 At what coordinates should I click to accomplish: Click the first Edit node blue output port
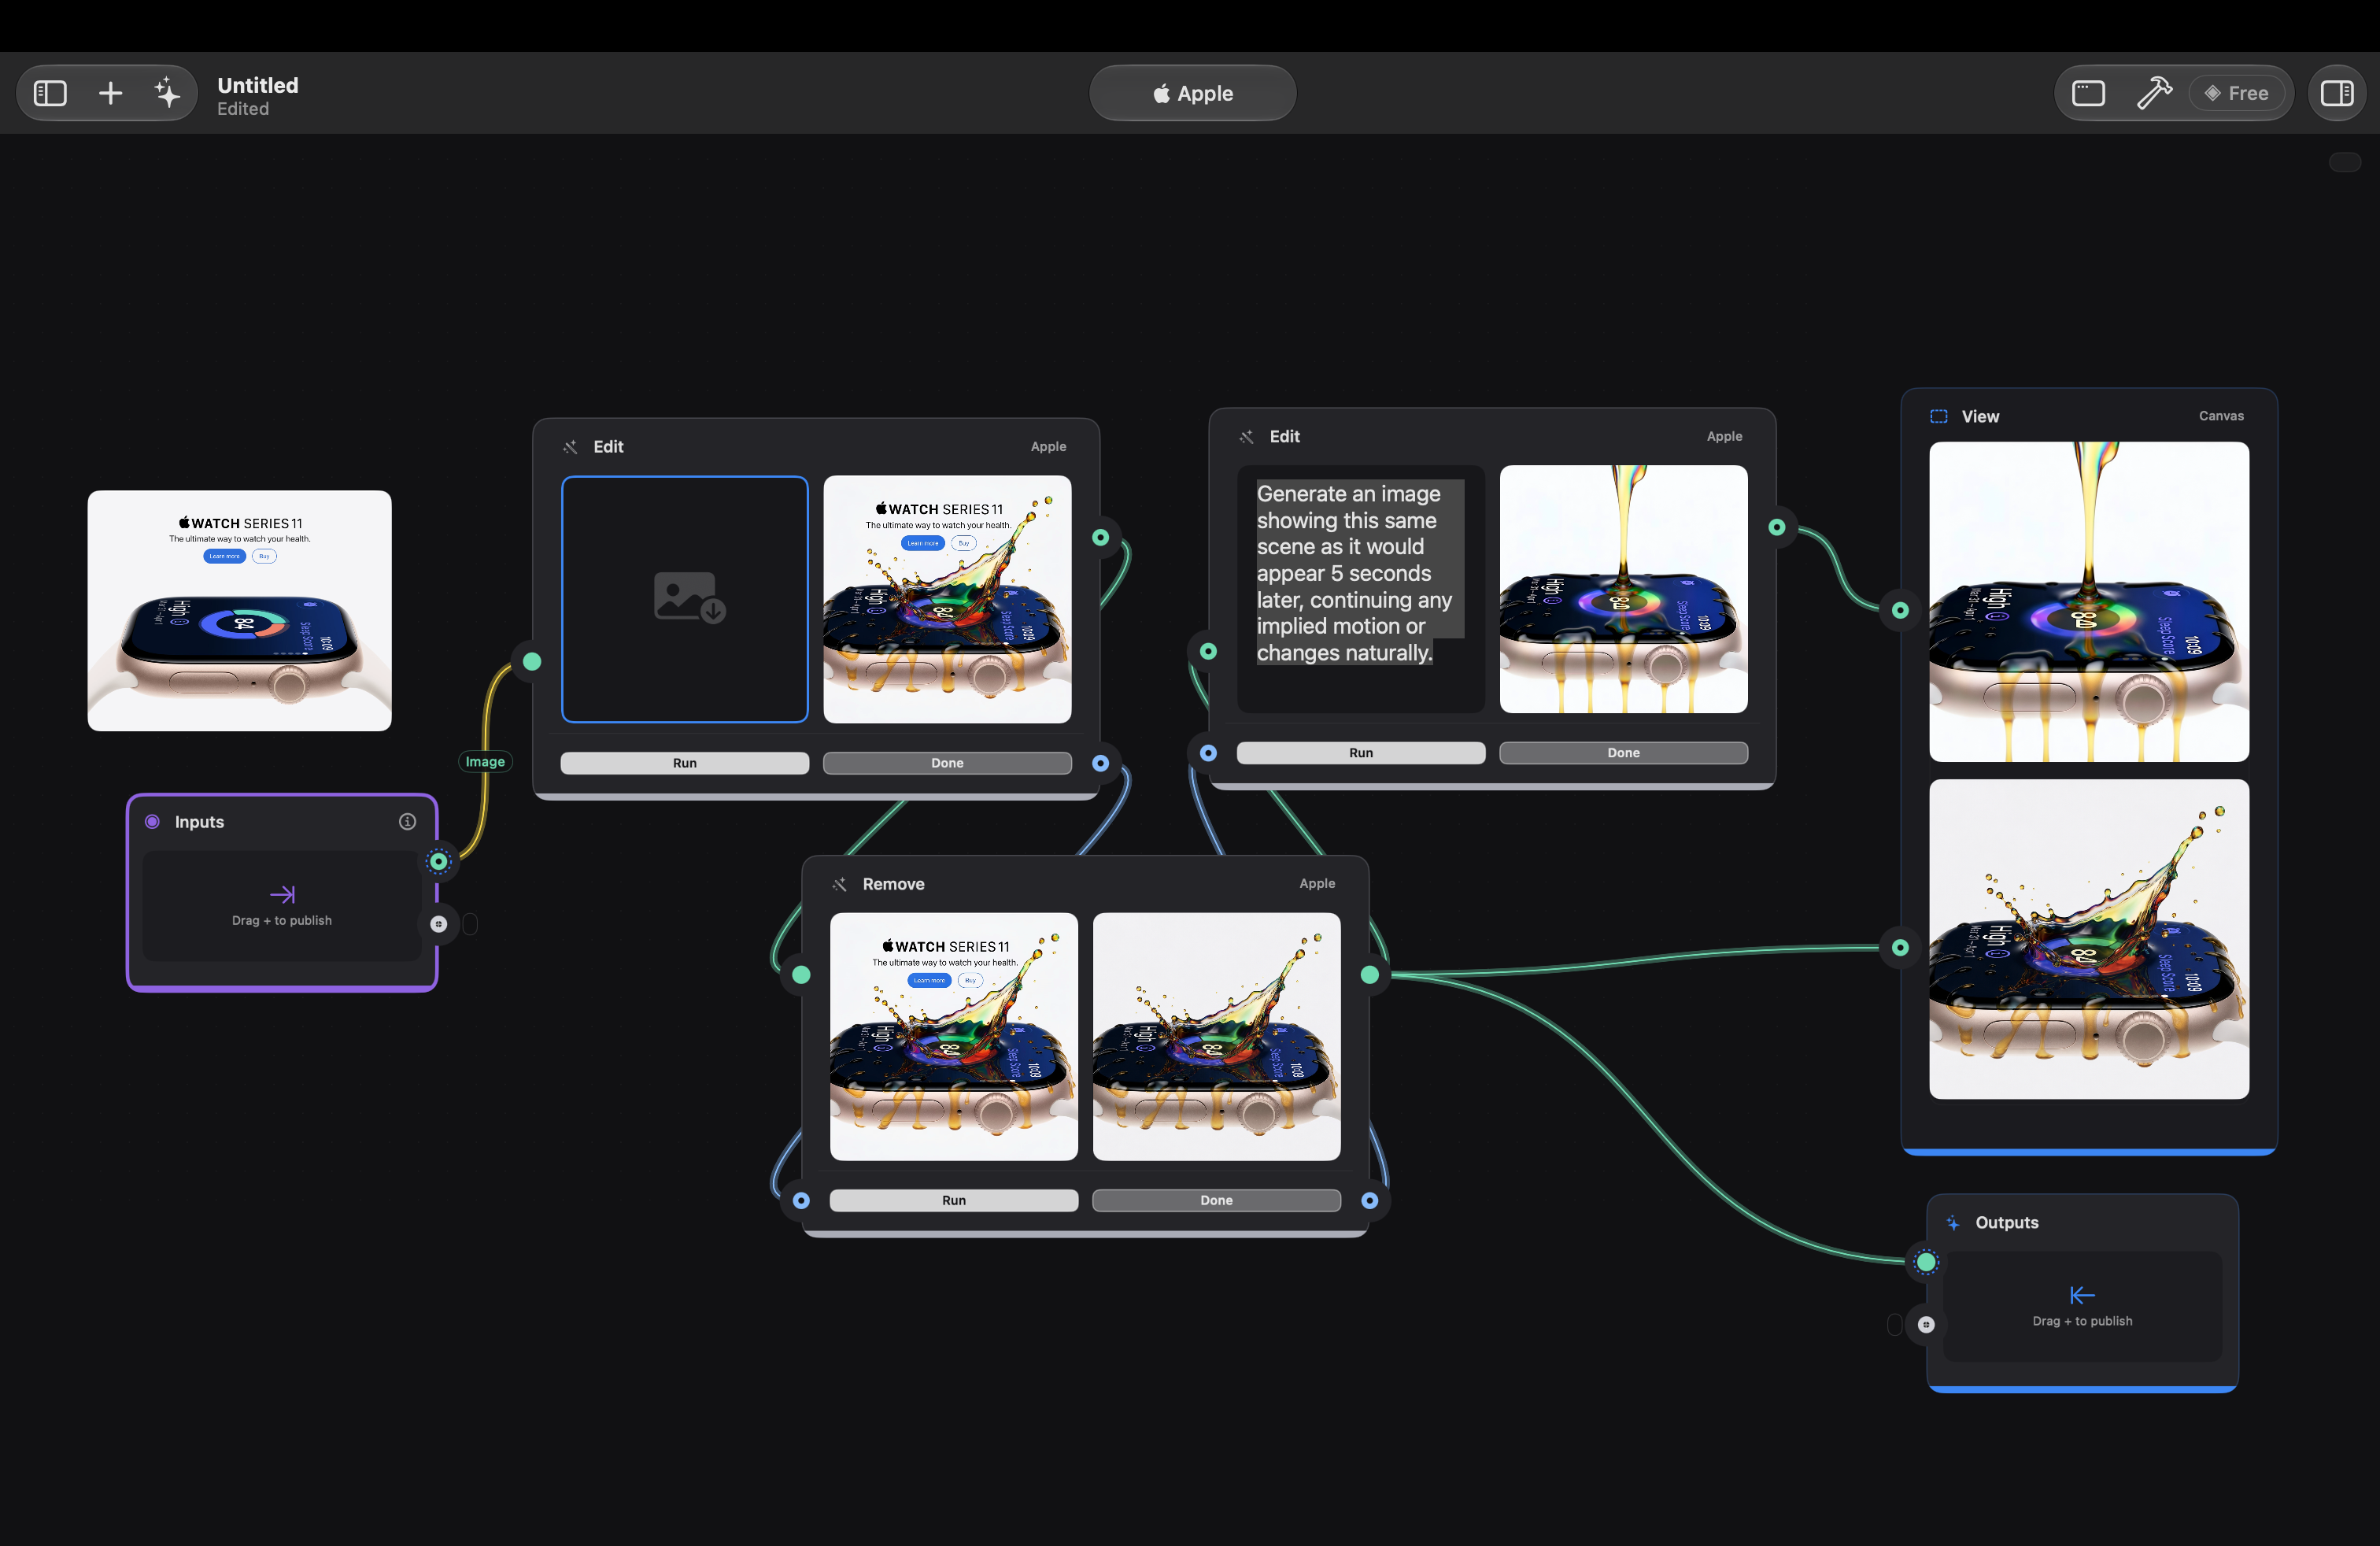(1100, 763)
